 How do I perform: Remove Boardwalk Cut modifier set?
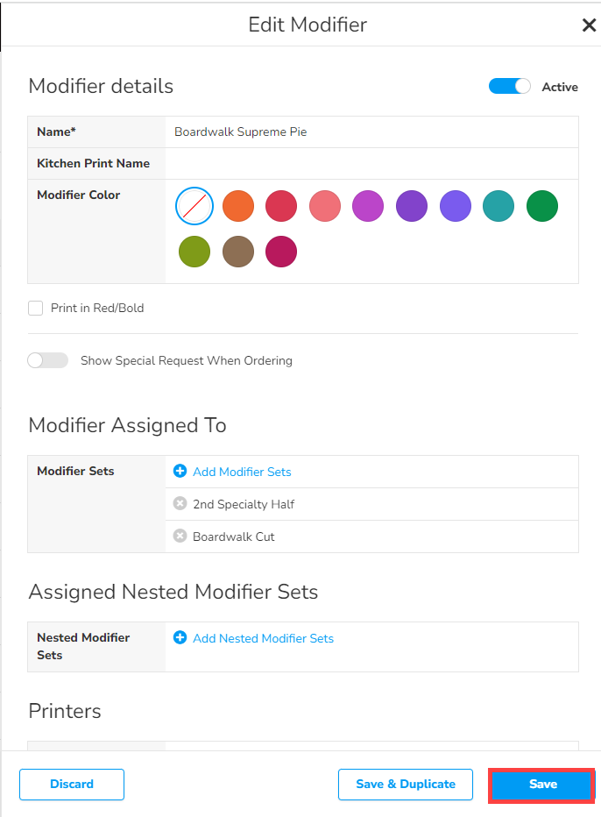pos(180,536)
